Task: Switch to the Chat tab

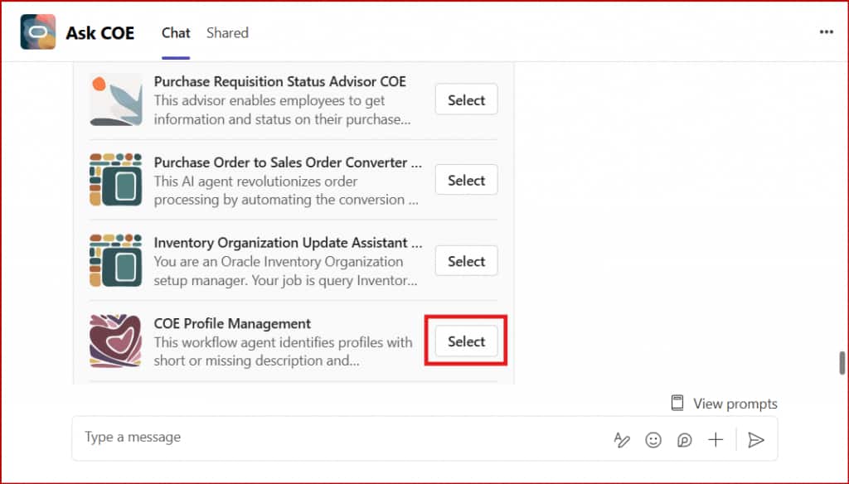Action: click(176, 33)
